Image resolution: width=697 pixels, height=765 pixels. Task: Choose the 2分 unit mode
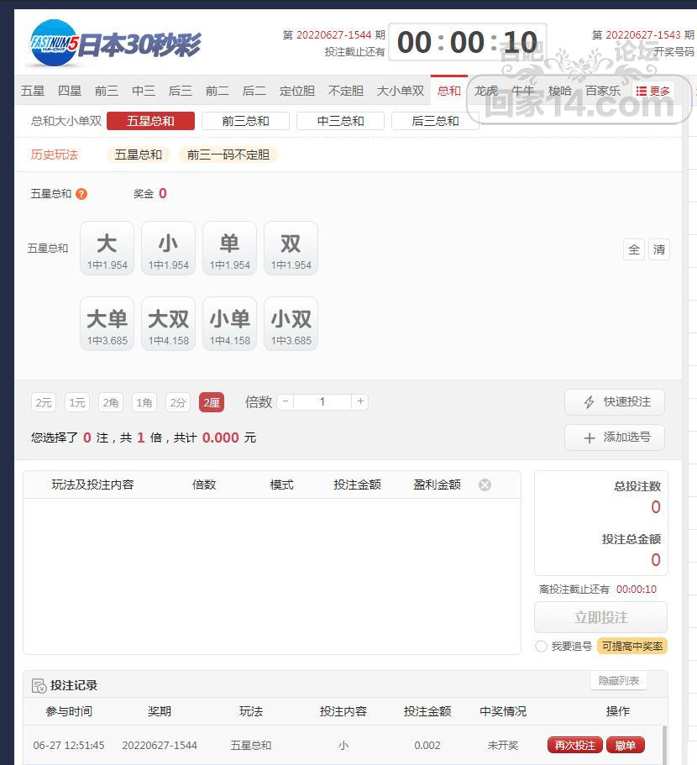point(178,402)
